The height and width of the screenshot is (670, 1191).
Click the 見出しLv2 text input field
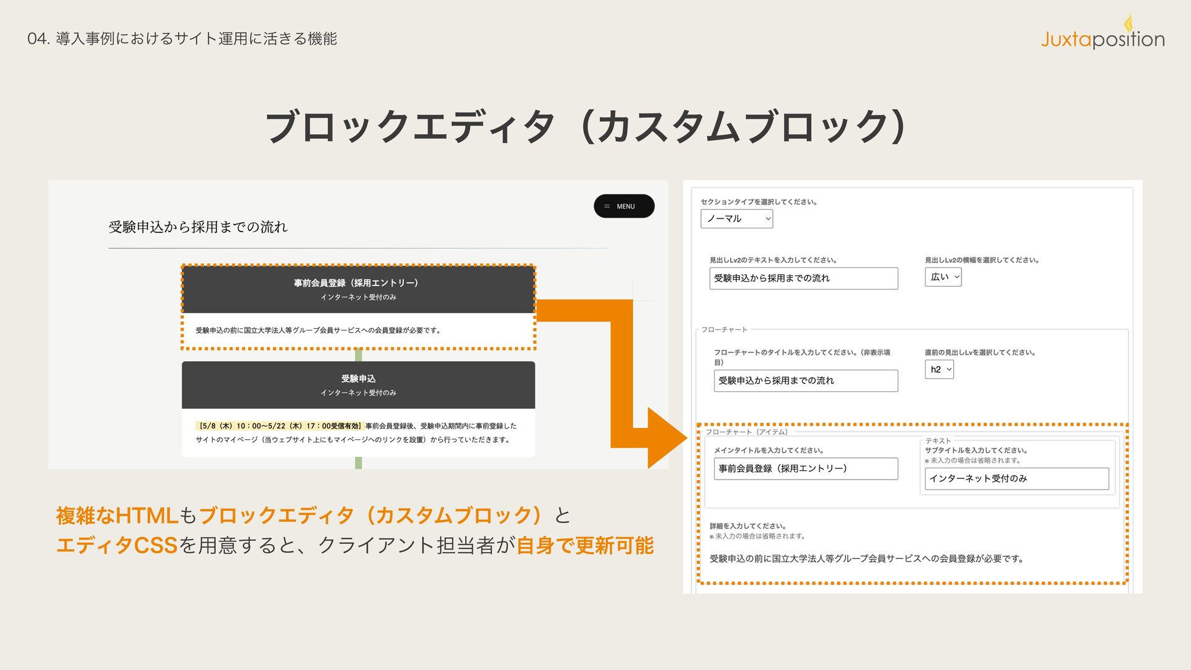[803, 278]
